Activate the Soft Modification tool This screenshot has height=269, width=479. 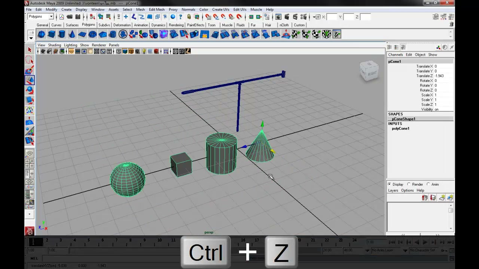pyautogui.click(x=30, y=121)
